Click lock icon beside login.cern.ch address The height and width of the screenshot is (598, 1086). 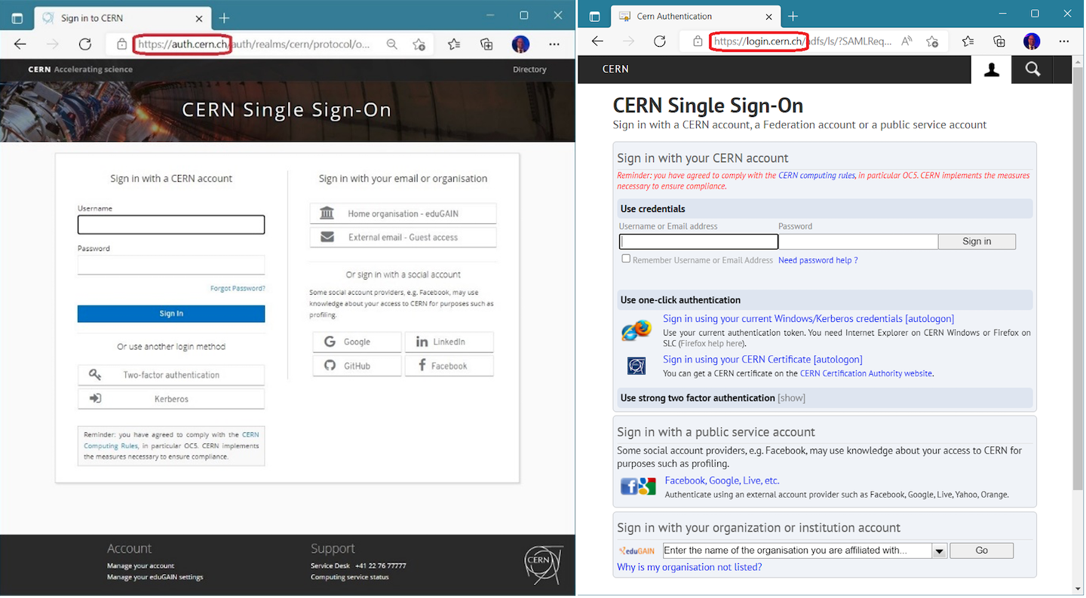pos(698,41)
